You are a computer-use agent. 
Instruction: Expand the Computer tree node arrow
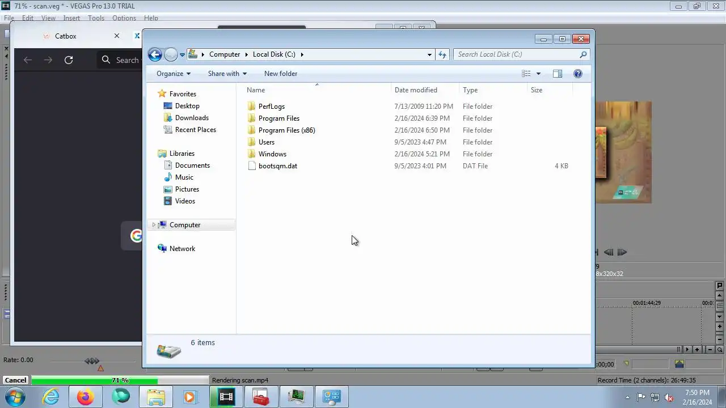[153, 225]
